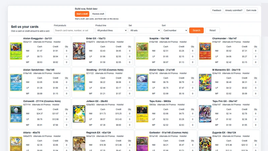Add Regirock EX NM credit $13.46

tap(119, 145)
